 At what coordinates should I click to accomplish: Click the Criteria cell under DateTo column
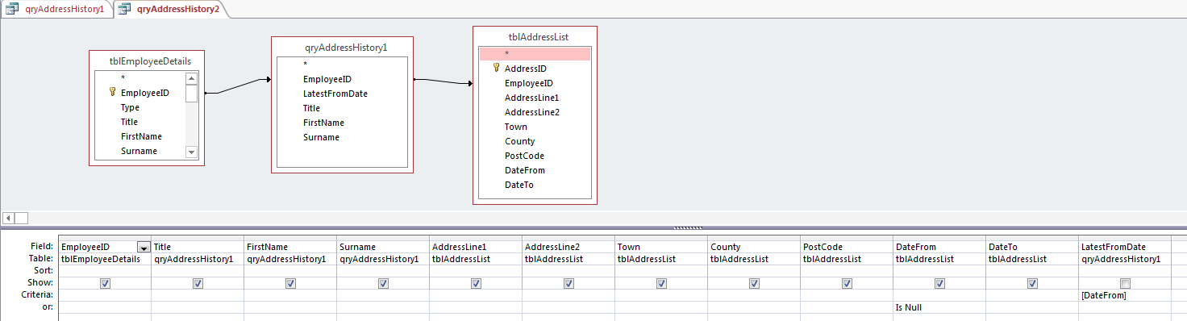1031,295
